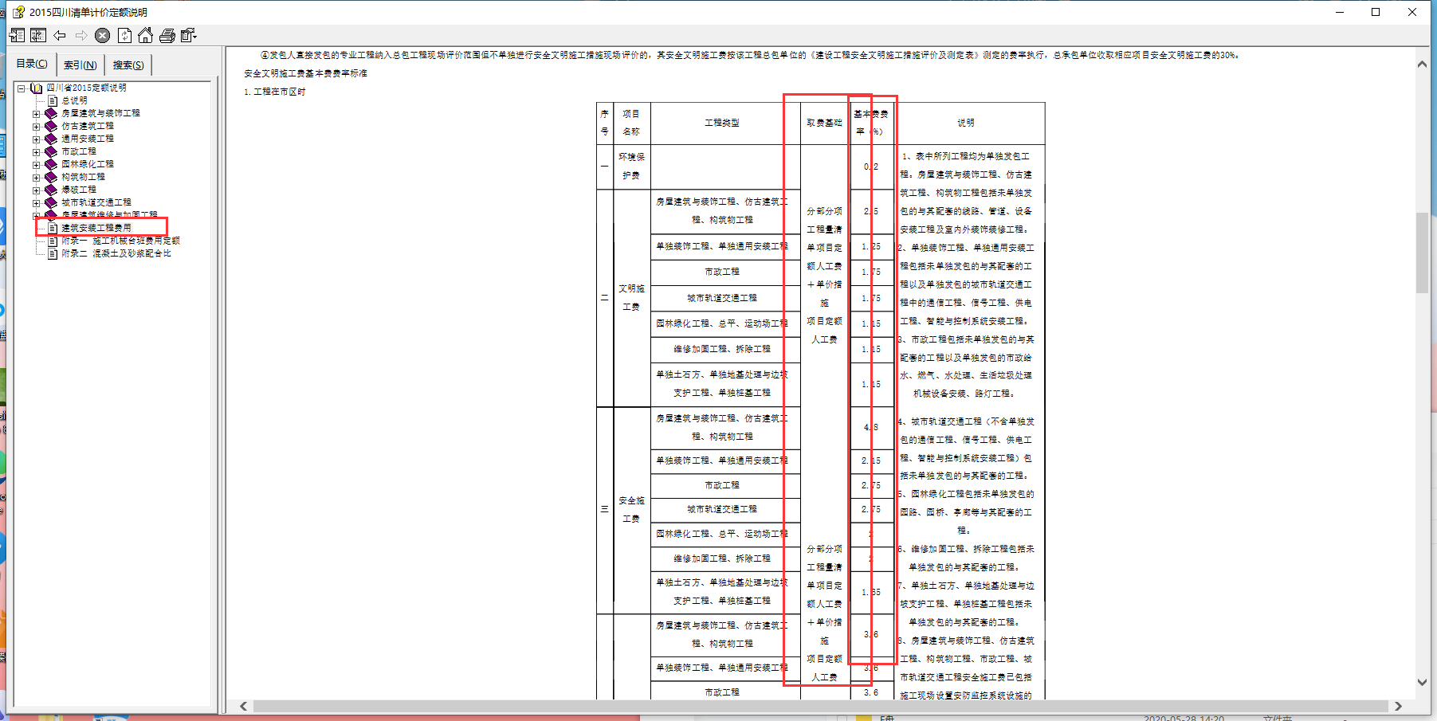The width and height of the screenshot is (1437, 721).
Task: Expand the 通用安装工程 node
Action: pos(36,139)
